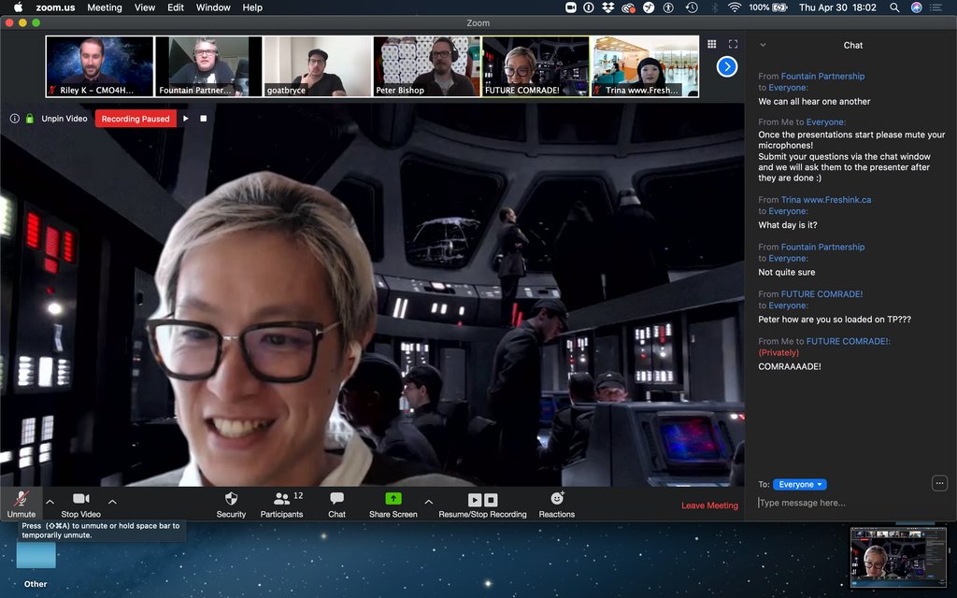Stop Video camera button
The width and height of the screenshot is (957, 598).
click(x=81, y=504)
